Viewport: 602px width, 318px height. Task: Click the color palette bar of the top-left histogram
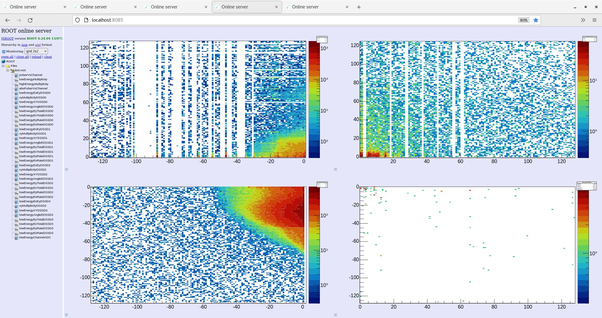pyautogui.click(x=314, y=97)
